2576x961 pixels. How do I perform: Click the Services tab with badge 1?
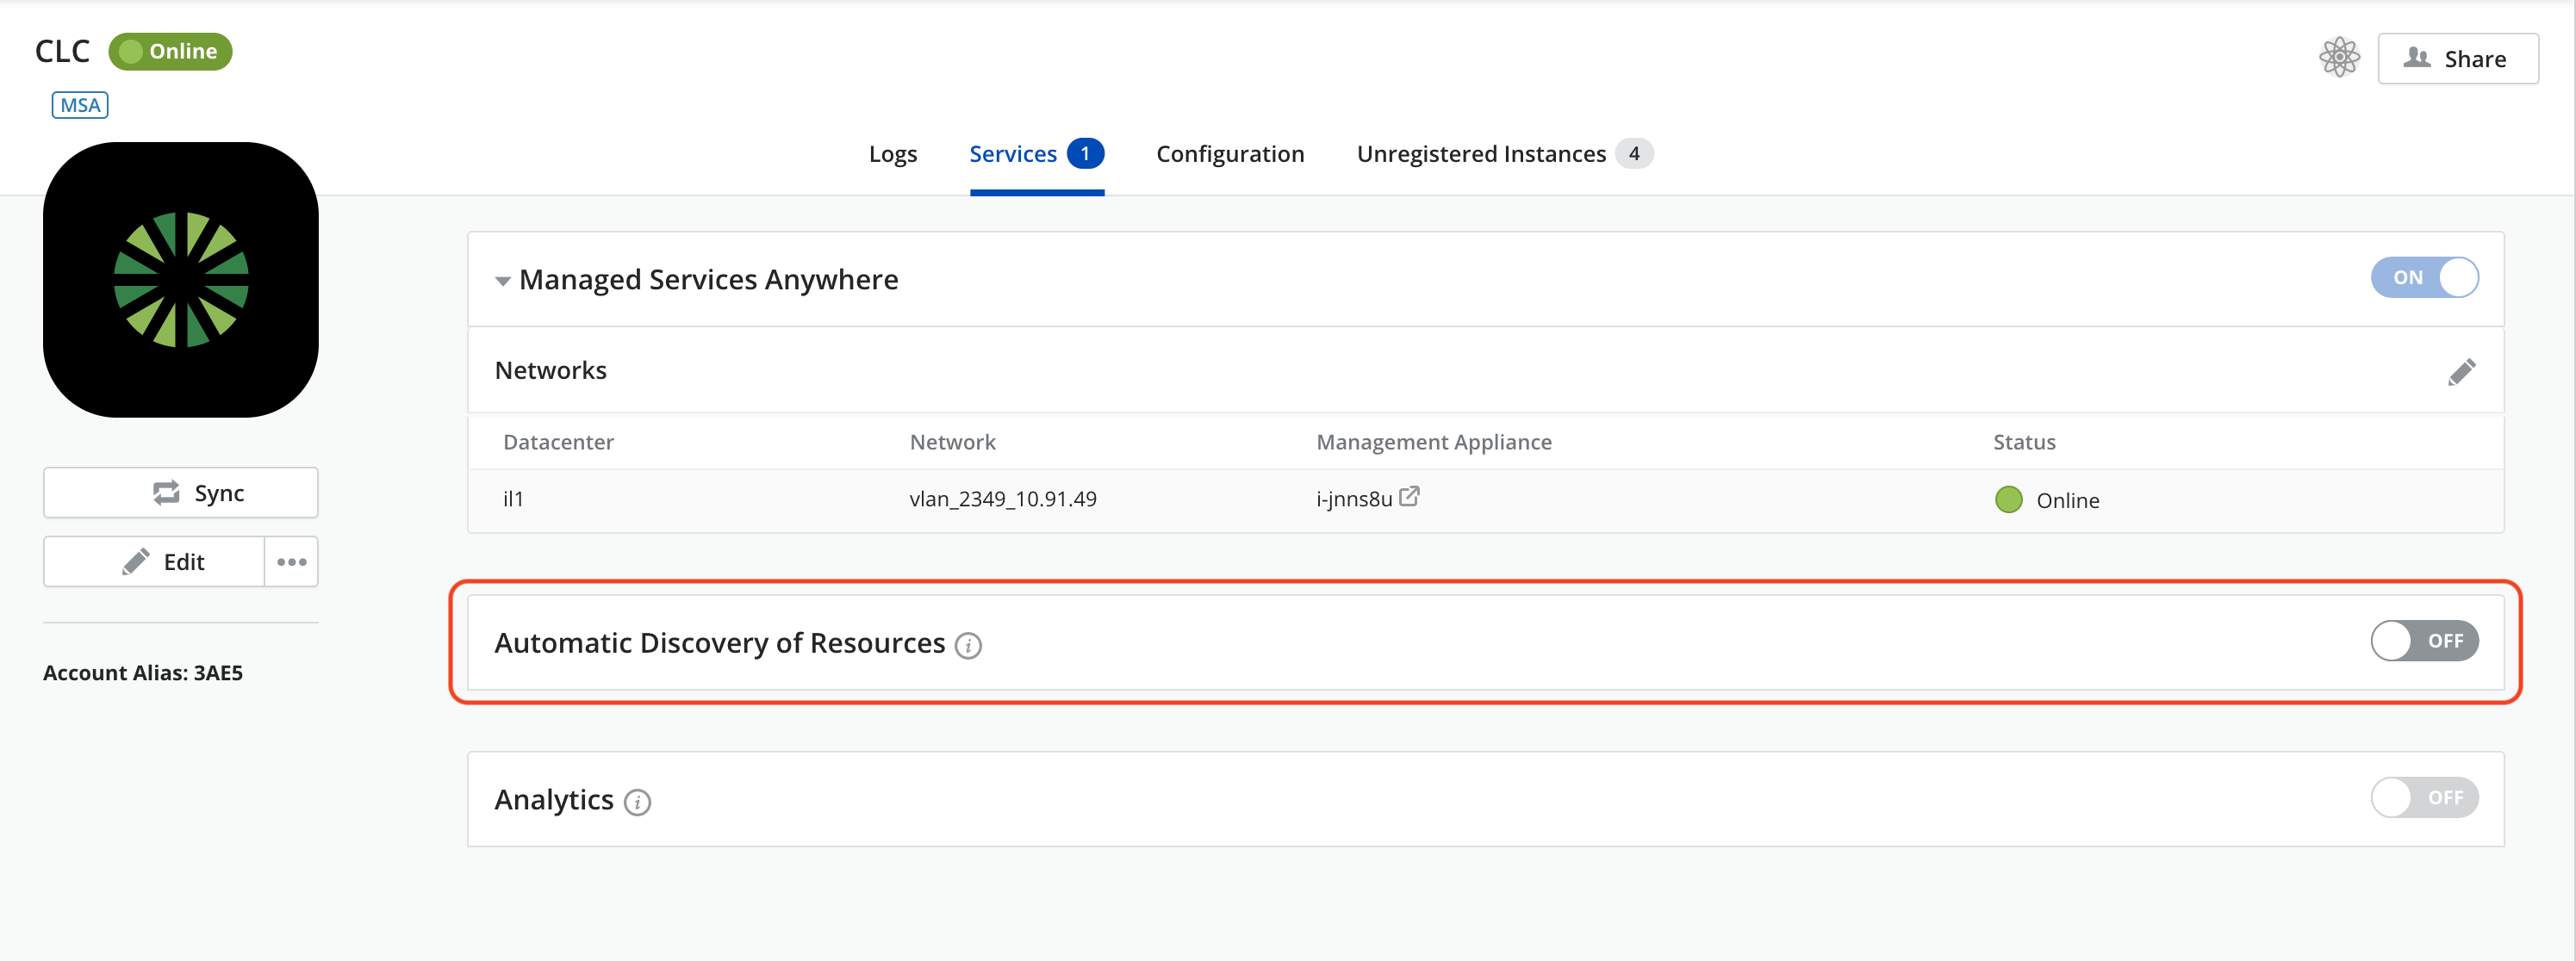pos(1033,152)
